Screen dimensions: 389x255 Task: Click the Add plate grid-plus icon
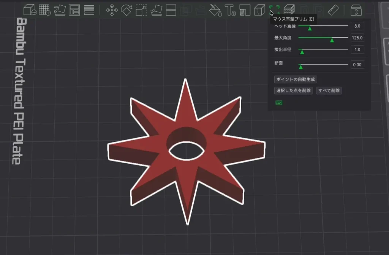coord(45,10)
